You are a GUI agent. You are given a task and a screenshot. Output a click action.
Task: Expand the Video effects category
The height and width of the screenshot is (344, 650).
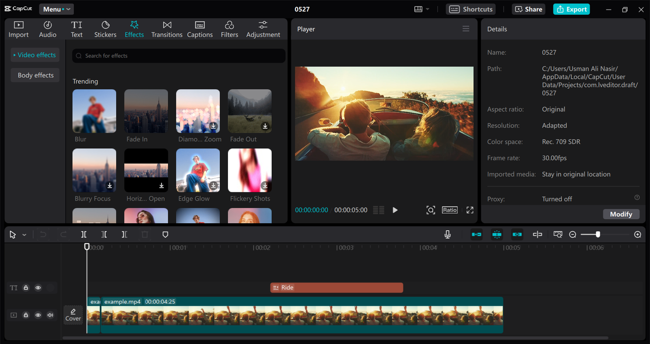[x=35, y=55]
